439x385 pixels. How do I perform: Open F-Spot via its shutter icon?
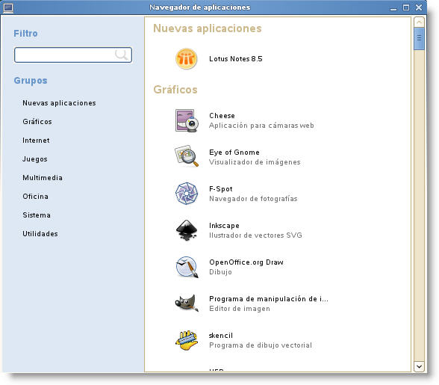pos(187,194)
